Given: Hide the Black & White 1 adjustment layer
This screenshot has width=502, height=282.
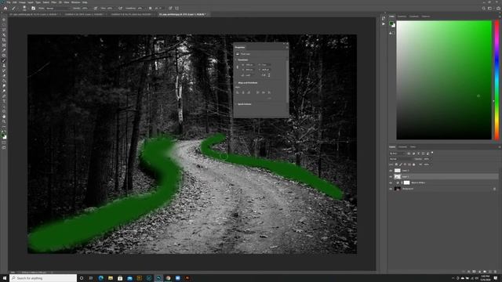Looking at the screenshot, I should [x=391, y=183].
